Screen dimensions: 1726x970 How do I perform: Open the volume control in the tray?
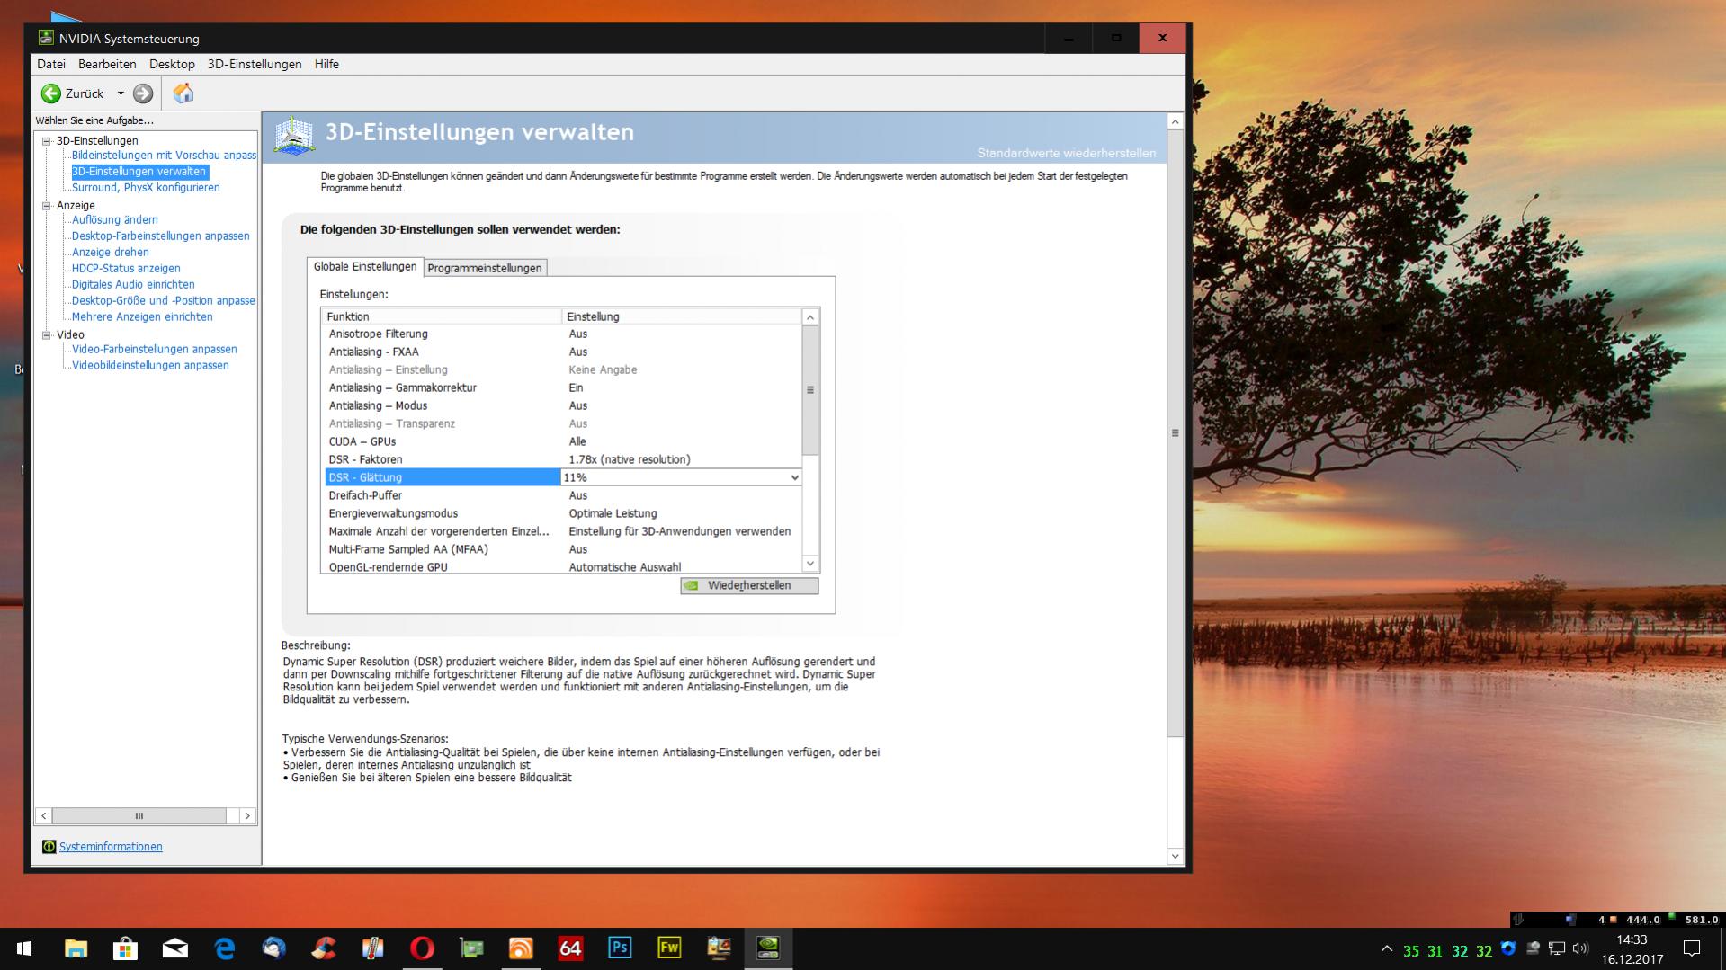1580,949
